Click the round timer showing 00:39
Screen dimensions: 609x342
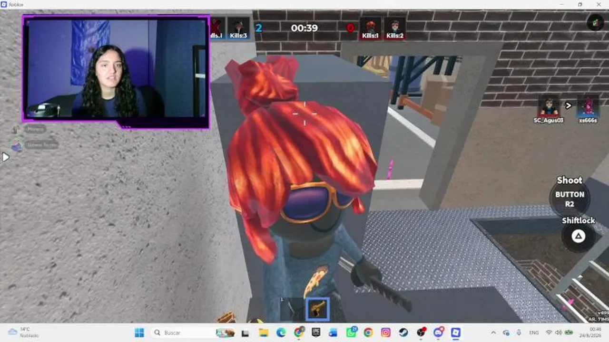click(304, 28)
